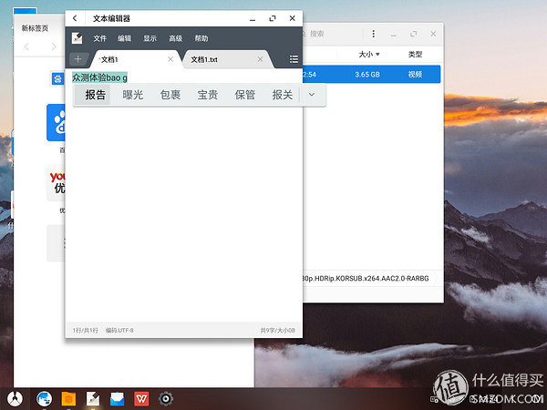Image resolution: width=547 pixels, height=410 pixels.
Task: Open the text editor from taskbar
Action: (x=93, y=398)
